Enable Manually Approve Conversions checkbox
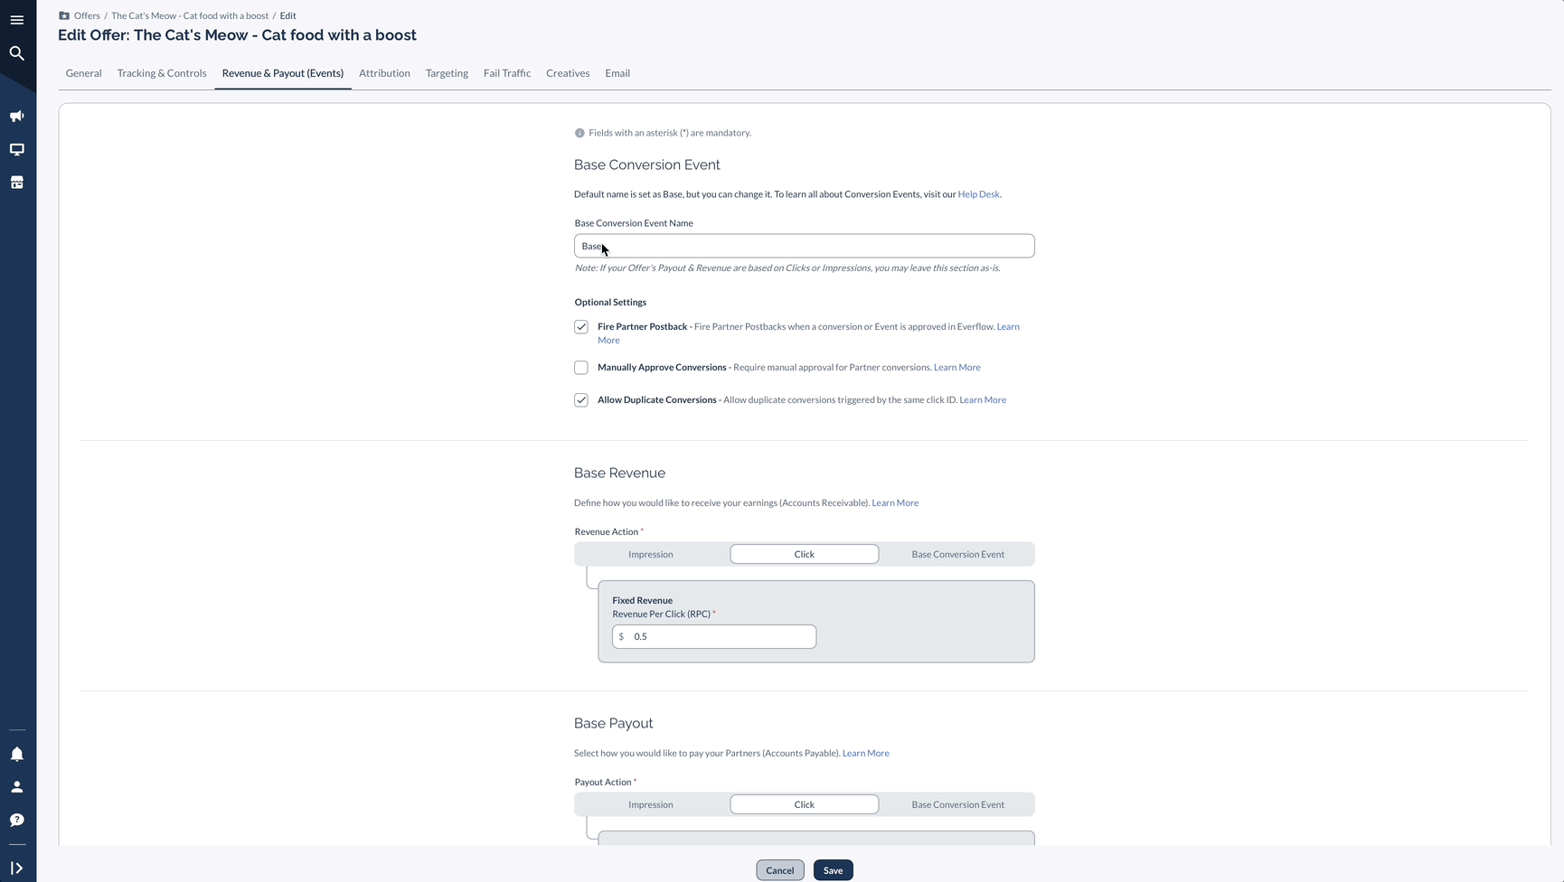The width and height of the screenshot is (1564, 882). 581,368
